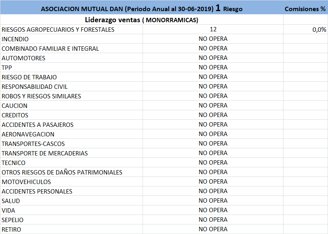Click the TECNICO row label

(14, 163)
